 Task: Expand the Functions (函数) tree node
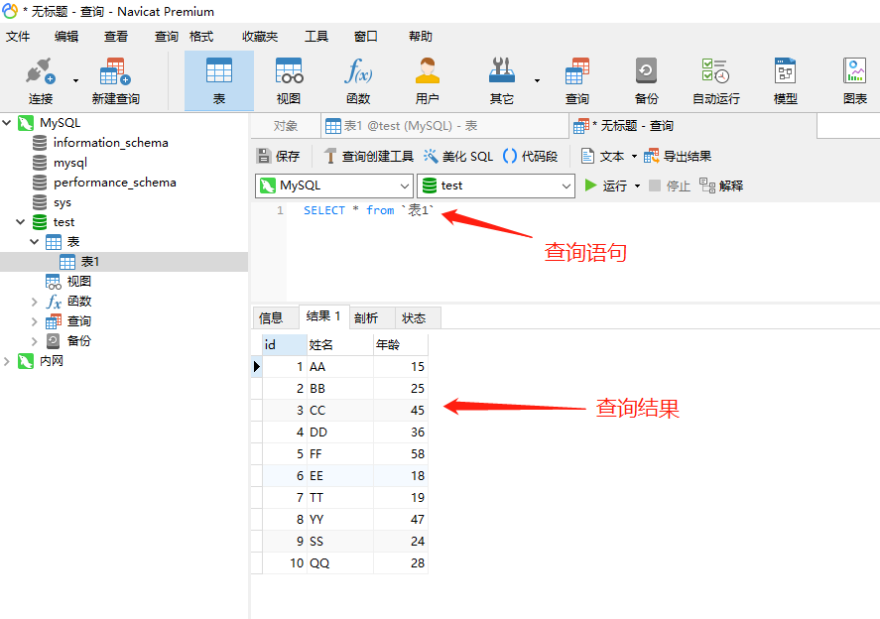[x=35, y=302]
